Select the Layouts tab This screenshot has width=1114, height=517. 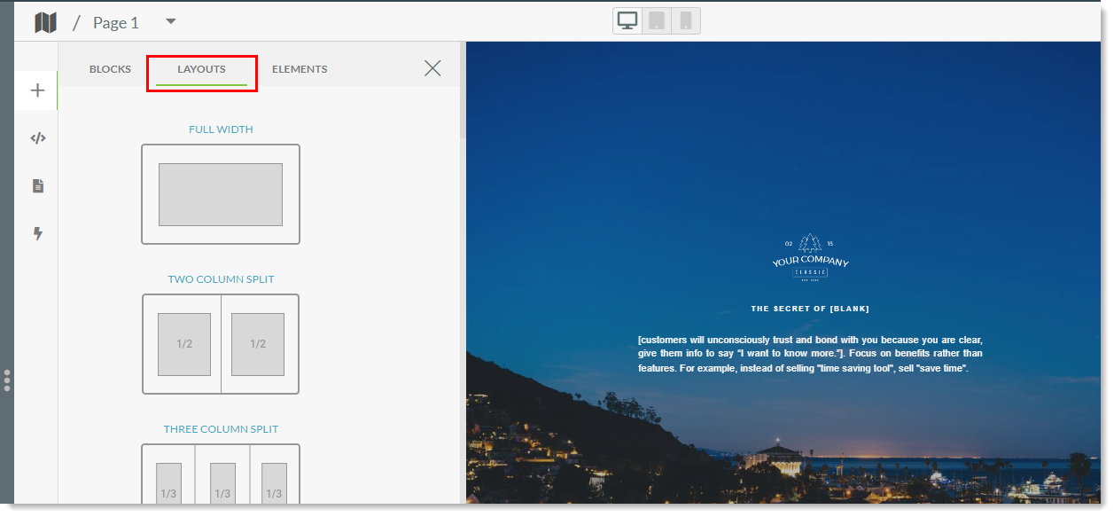click(x=201, y=69)
